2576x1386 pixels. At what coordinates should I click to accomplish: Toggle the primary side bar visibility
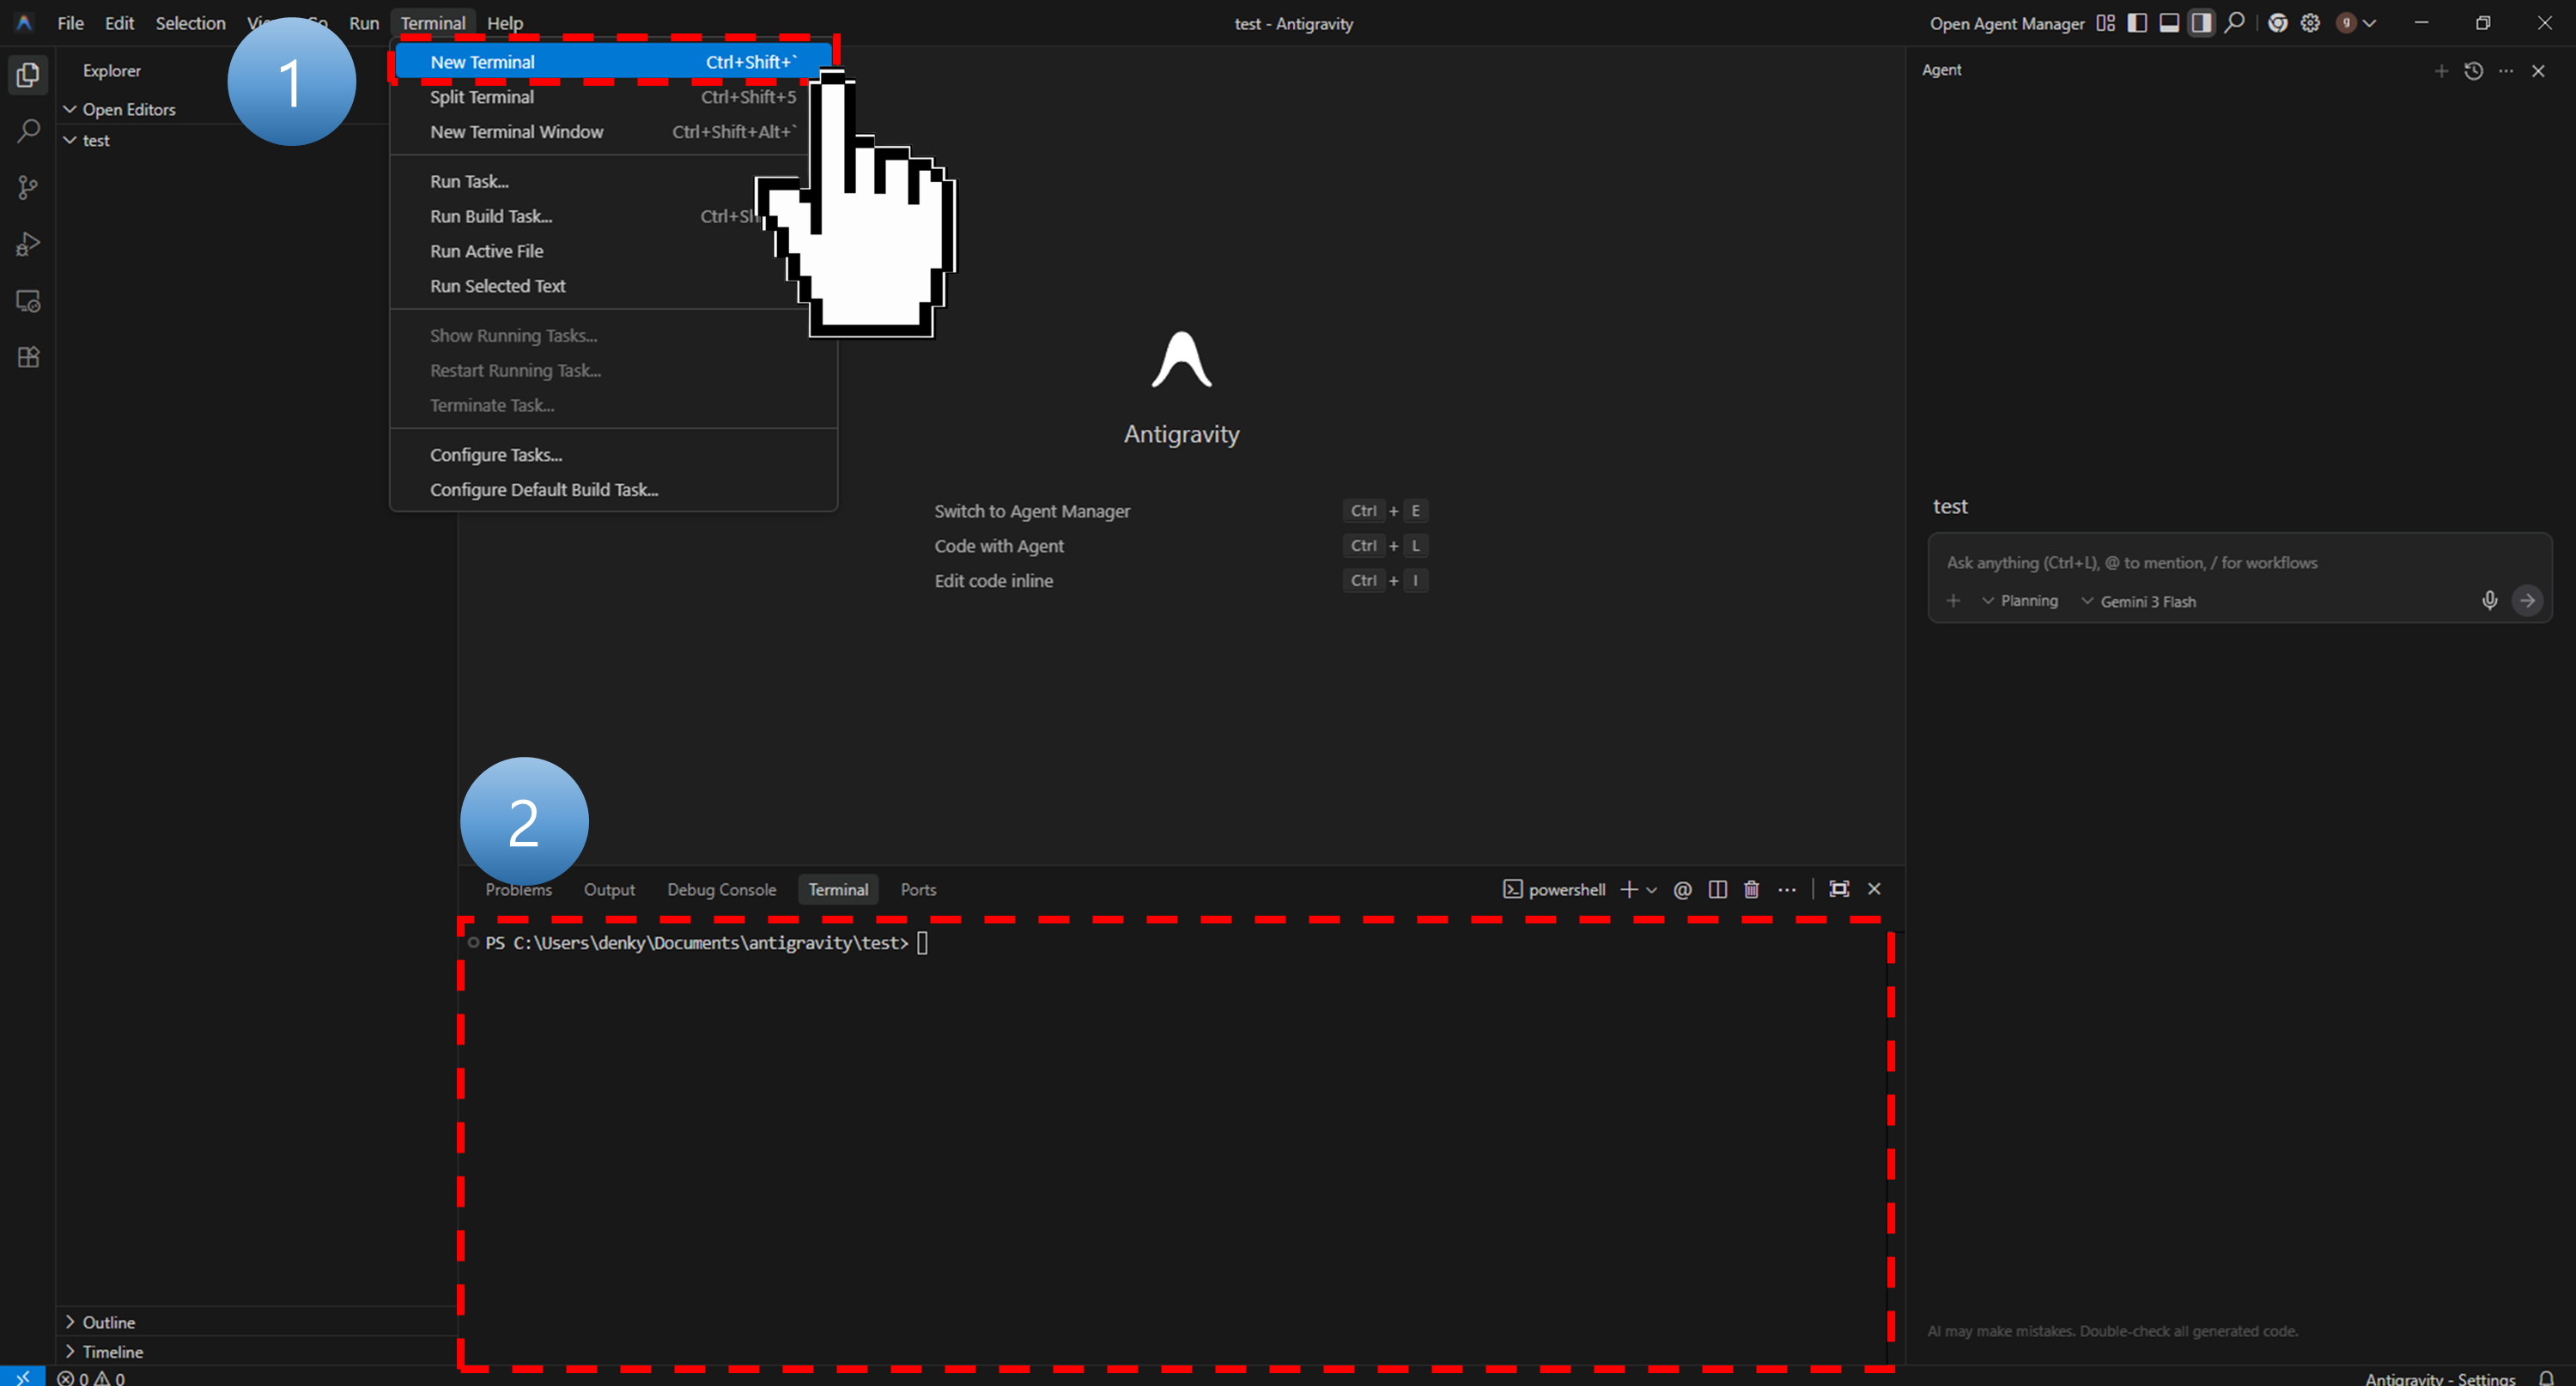2137,23
